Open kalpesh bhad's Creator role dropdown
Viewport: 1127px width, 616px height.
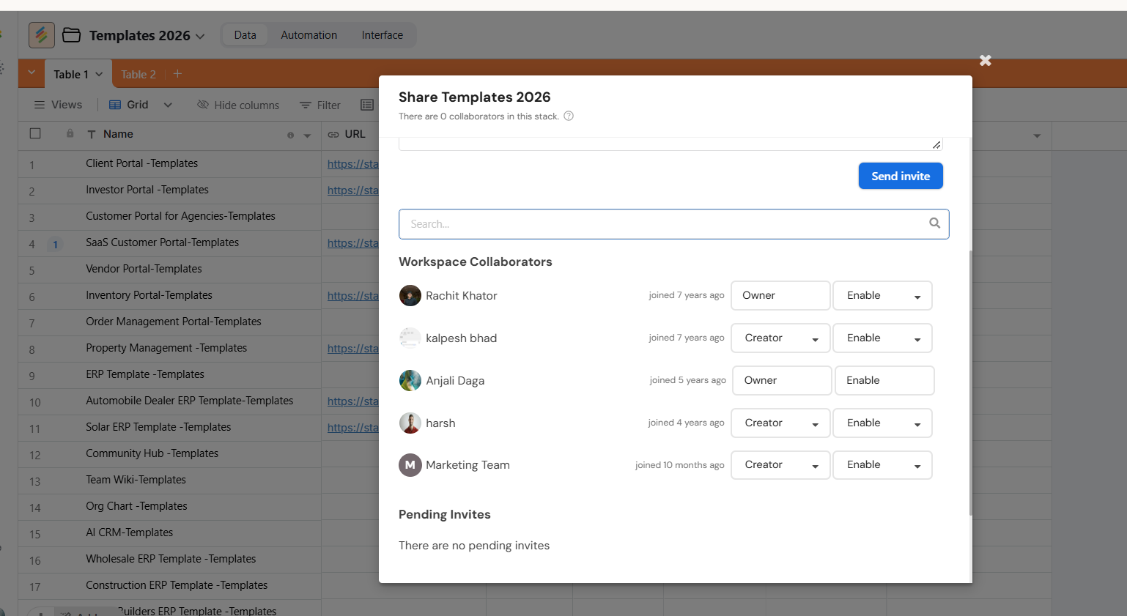tap(780, 338)
